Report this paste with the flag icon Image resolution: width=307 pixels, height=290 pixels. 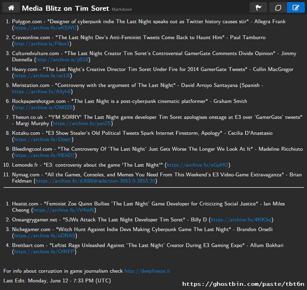[258, 8]
